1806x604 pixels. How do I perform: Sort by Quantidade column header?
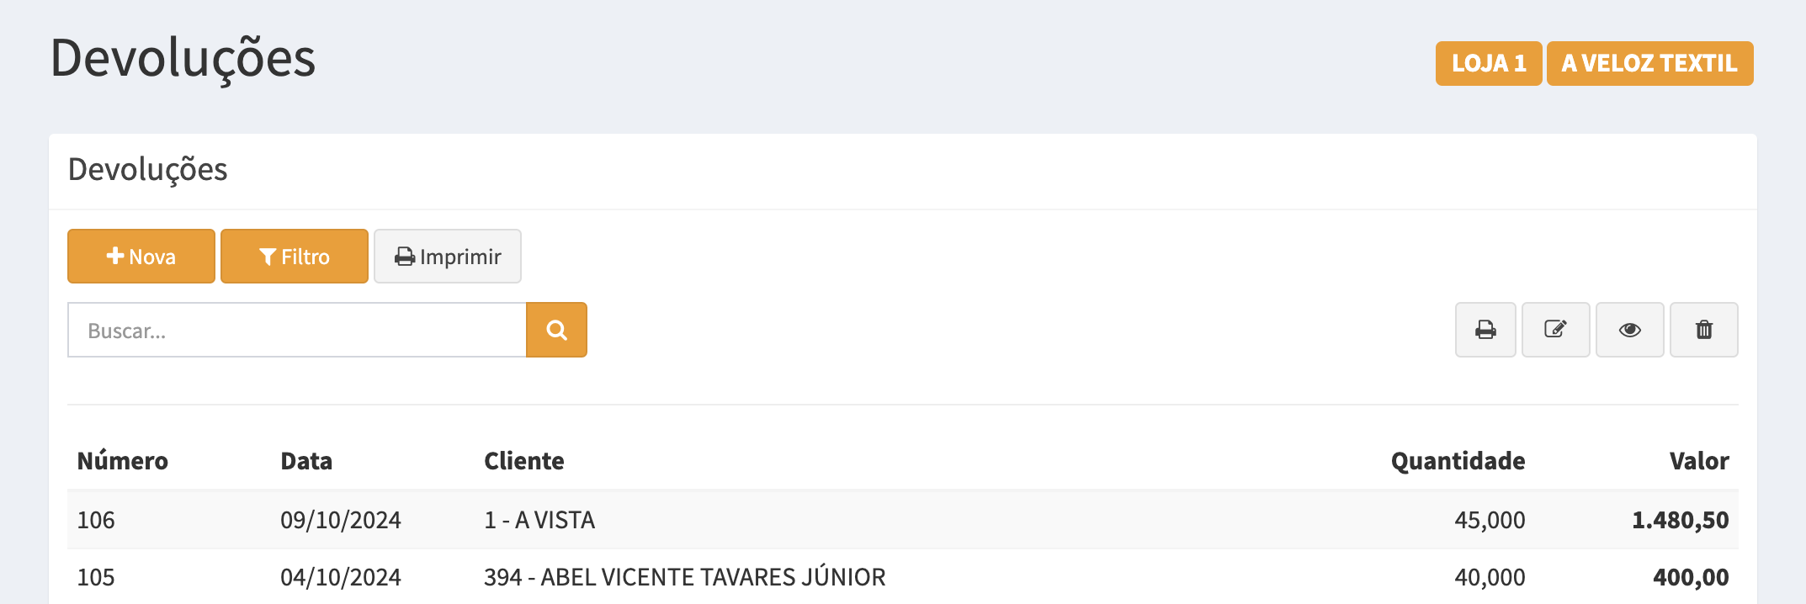pos(1458,461)
